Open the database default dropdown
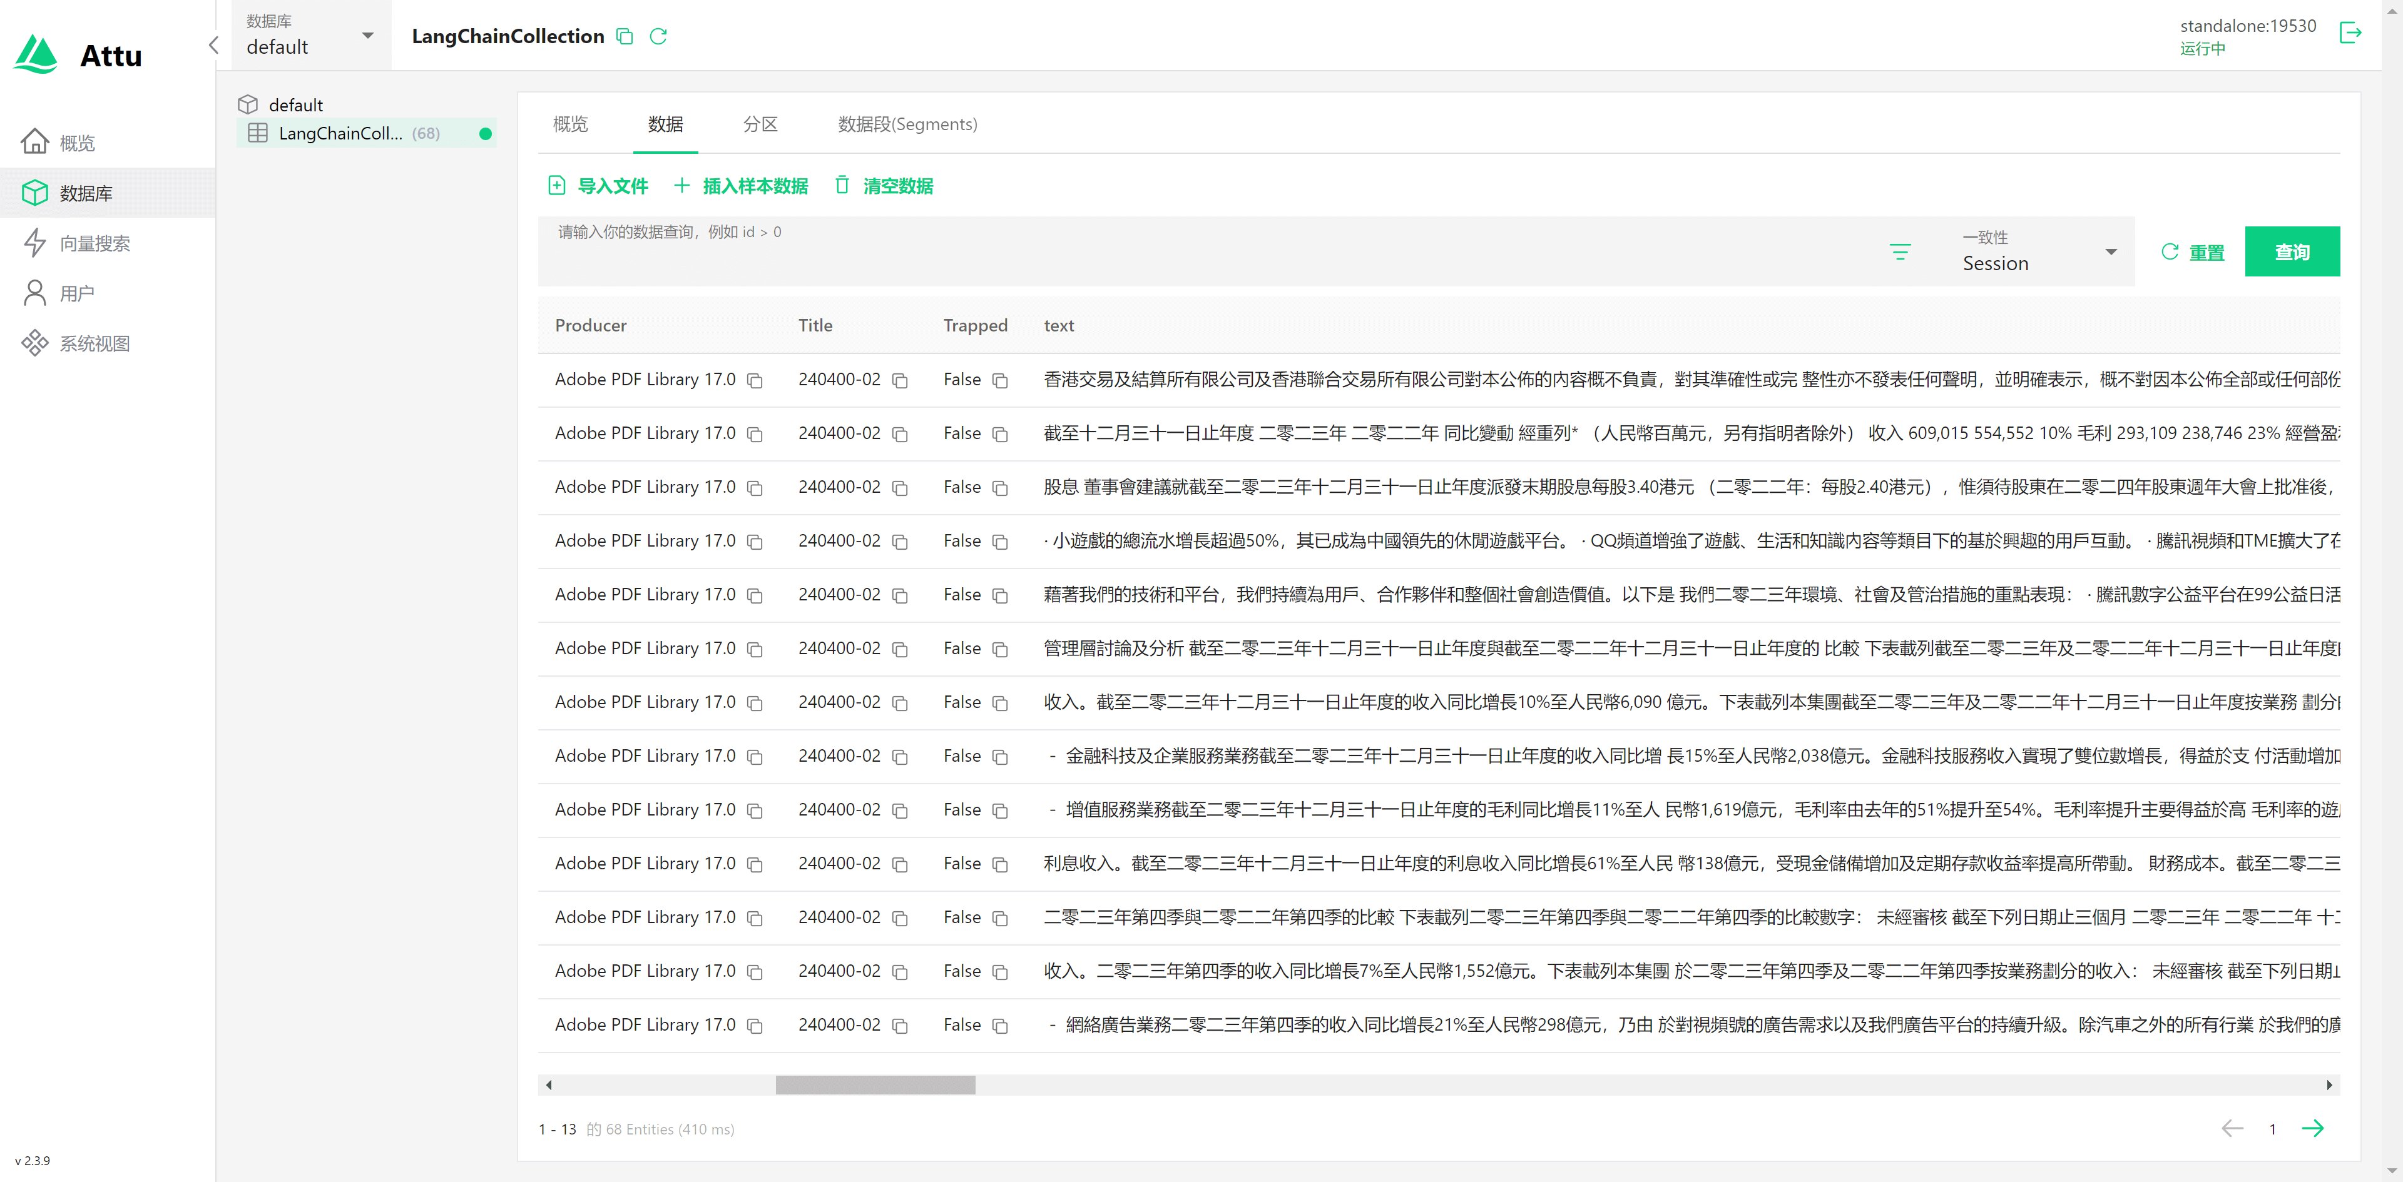The image size is (2403, 1182). (310, 36)
